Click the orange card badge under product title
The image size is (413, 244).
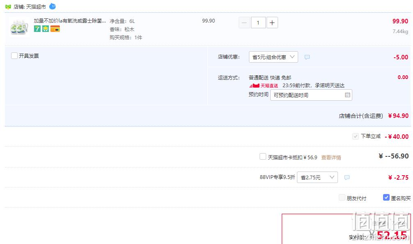click(55, 29)
